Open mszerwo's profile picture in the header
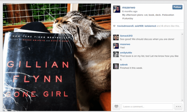Screen dimensions: 187x112 [117, 9]
